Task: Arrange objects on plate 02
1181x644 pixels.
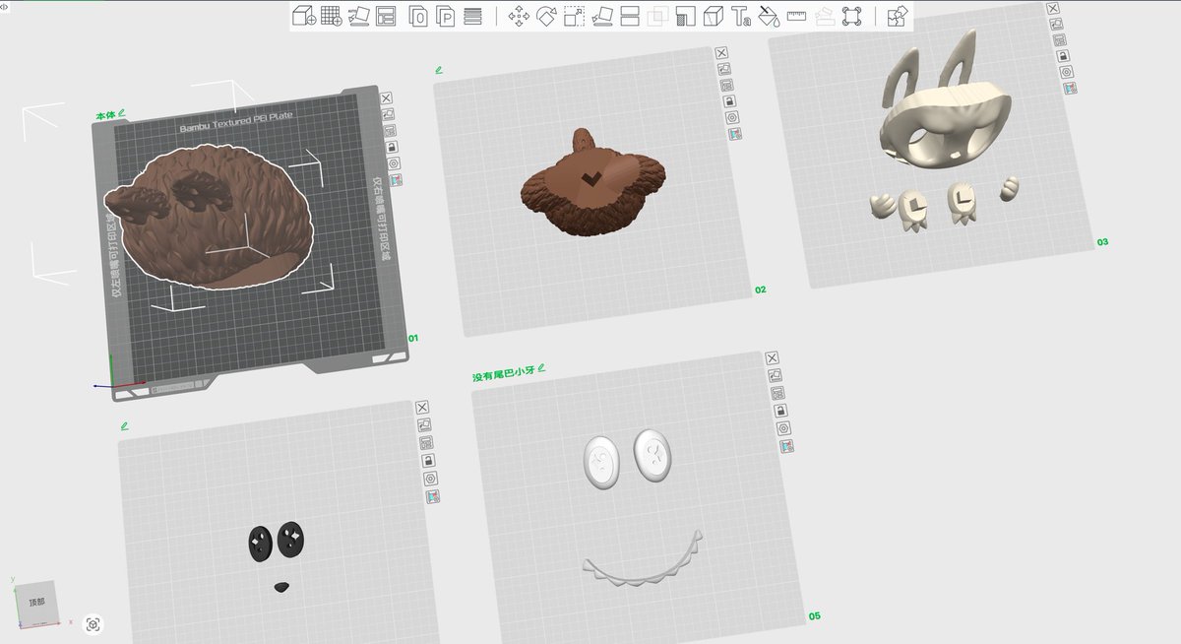Action: coord(726,85)
